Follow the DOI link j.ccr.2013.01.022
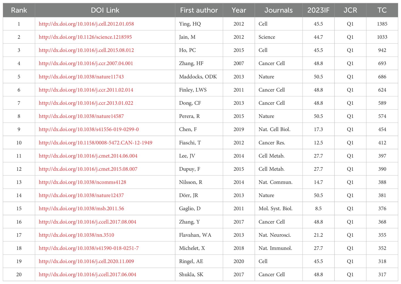The image size is (401, 284). pos(86,103)
